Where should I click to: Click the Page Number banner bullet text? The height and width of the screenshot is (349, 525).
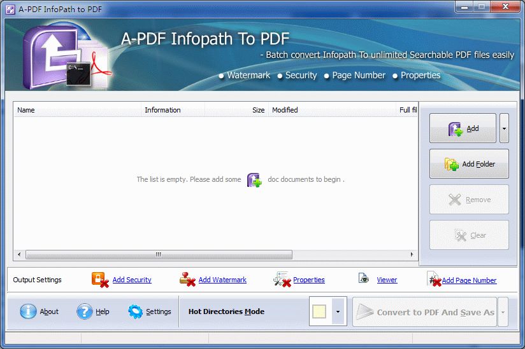[x=359, y=75]
